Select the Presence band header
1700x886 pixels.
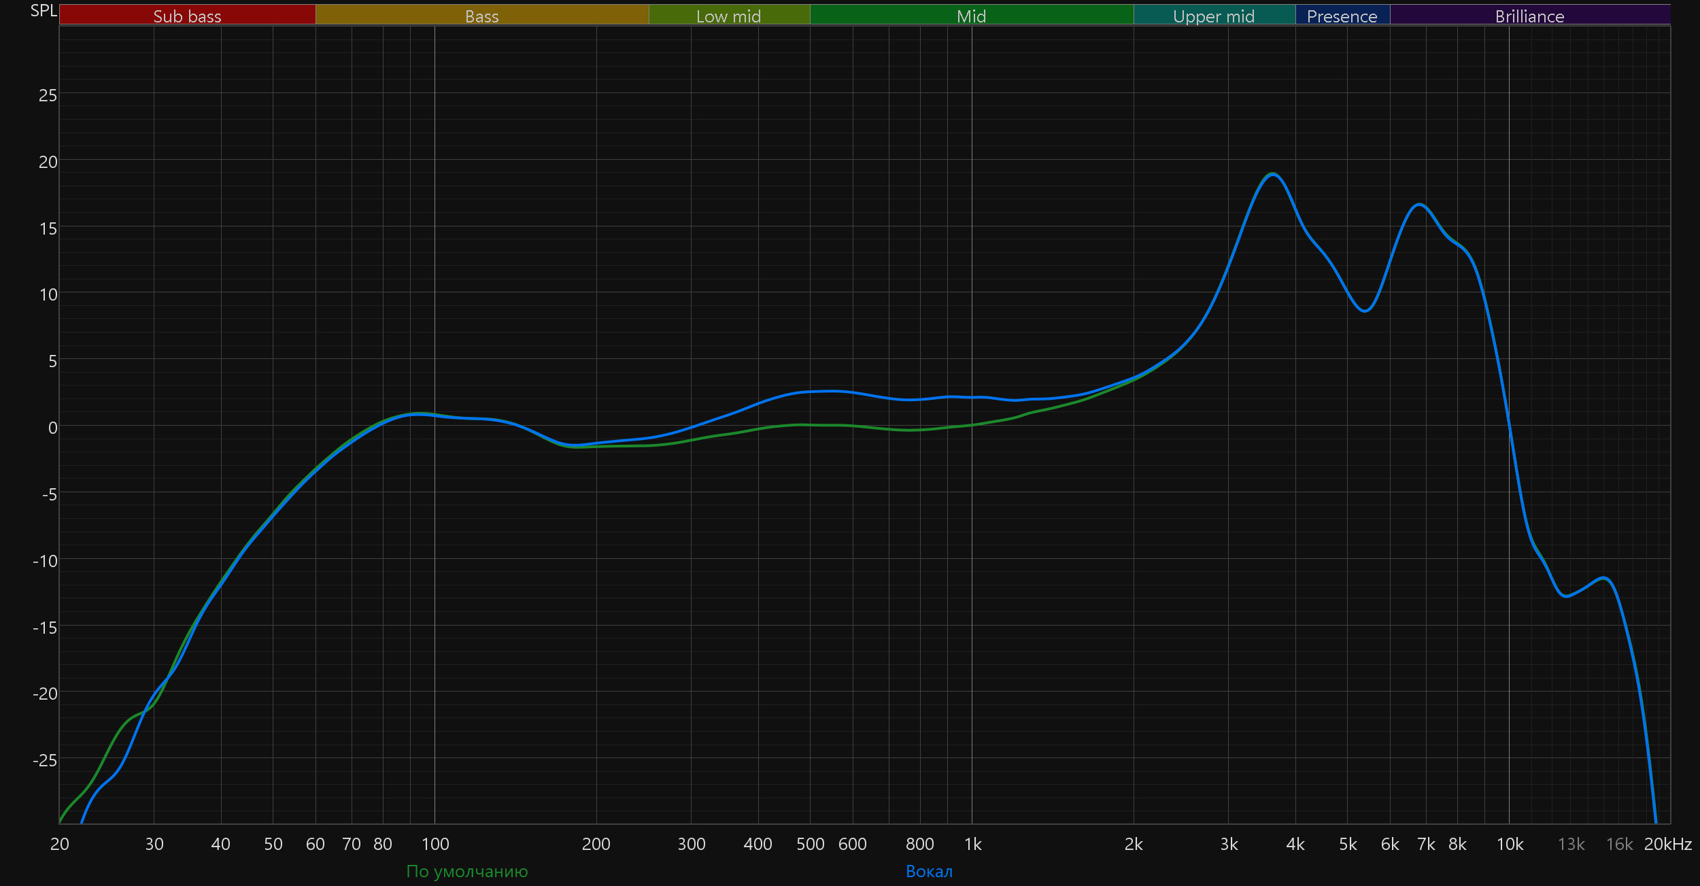click(x=1342, y=16)
